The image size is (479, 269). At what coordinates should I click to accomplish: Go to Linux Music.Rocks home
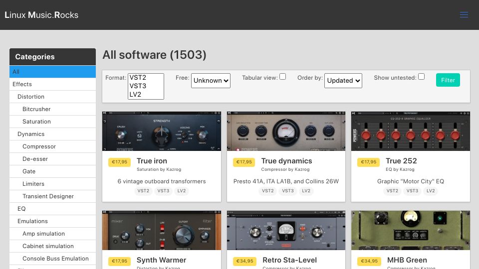[41, 15]
